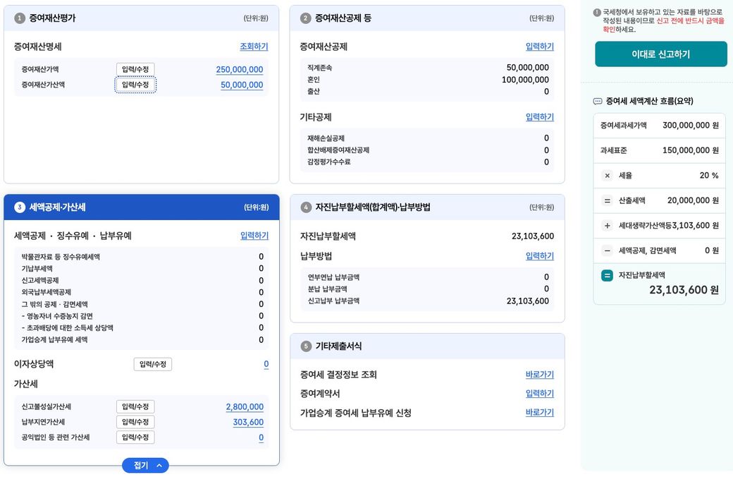Edit 납부지연가산세 with 입력/수정 button
Viewport: 733px width, 477px height.
tap(135, 422)
